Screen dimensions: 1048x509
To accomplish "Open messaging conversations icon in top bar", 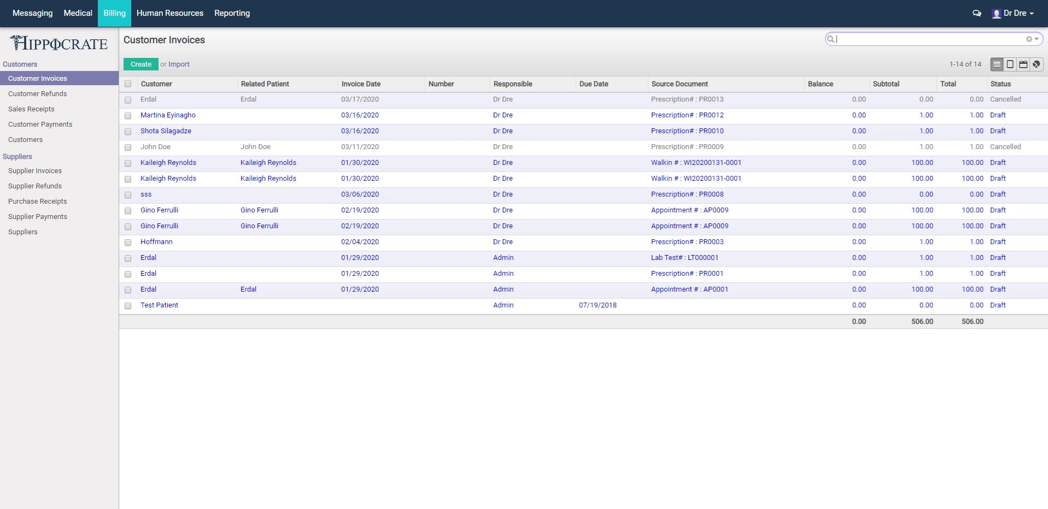I will click(976, 13).
